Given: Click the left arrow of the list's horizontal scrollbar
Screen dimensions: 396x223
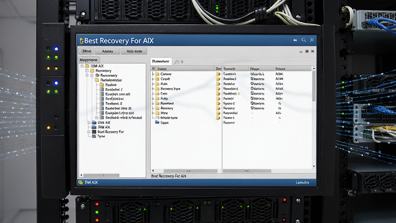Looking at the screenshot, I should pos(152,171).
